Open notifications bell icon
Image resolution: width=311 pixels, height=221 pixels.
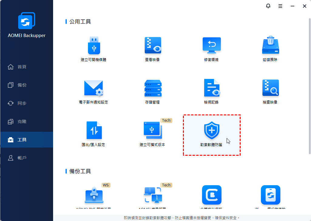[268, 6]
